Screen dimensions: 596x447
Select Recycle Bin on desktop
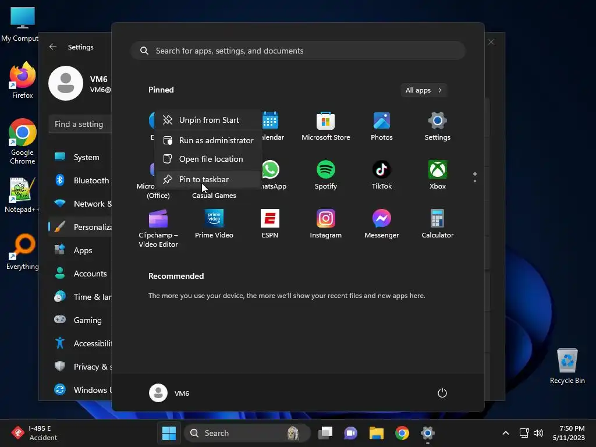[567, 366]
